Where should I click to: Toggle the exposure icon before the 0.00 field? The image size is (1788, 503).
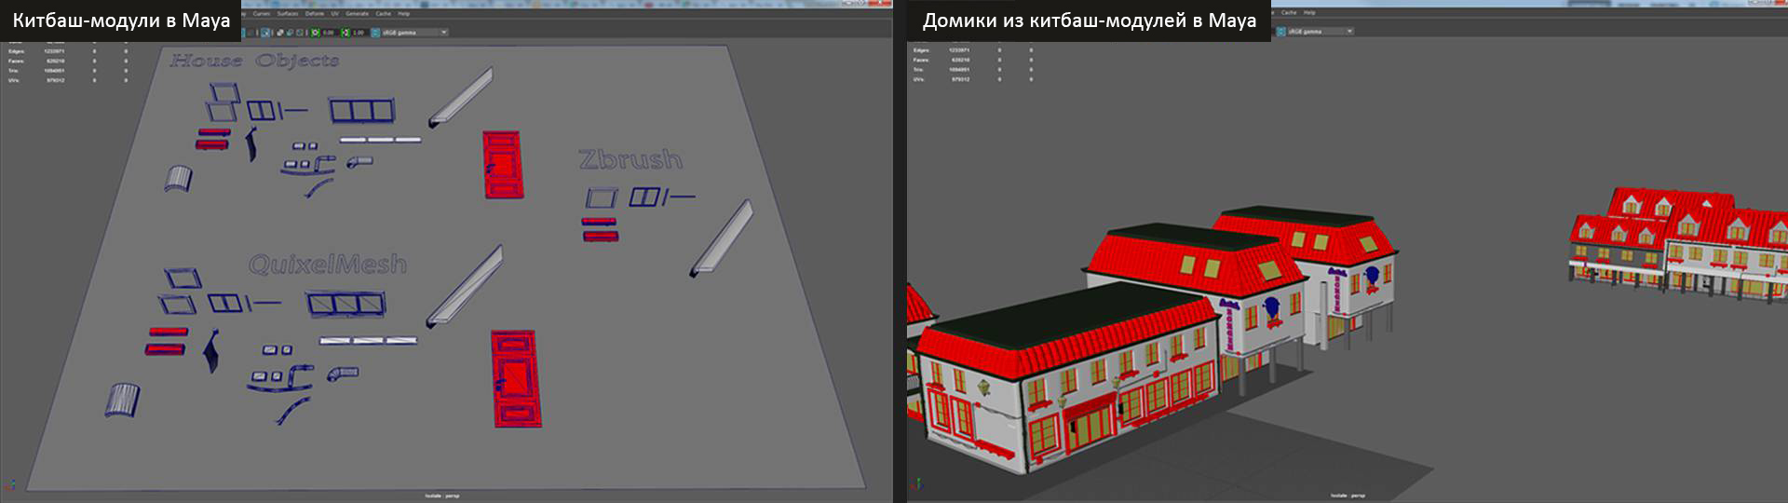pyautogui.click(x=315, y=33)
